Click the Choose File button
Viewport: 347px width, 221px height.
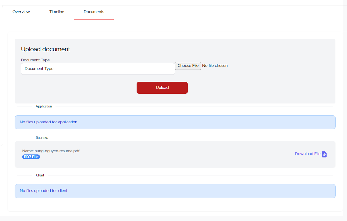click(x=188, y=66)
